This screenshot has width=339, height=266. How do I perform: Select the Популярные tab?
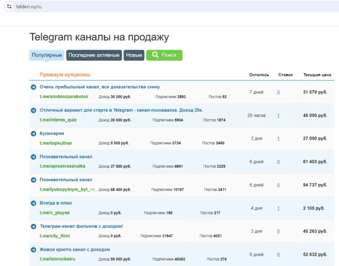pyautogui.click(x=47, y=55)
